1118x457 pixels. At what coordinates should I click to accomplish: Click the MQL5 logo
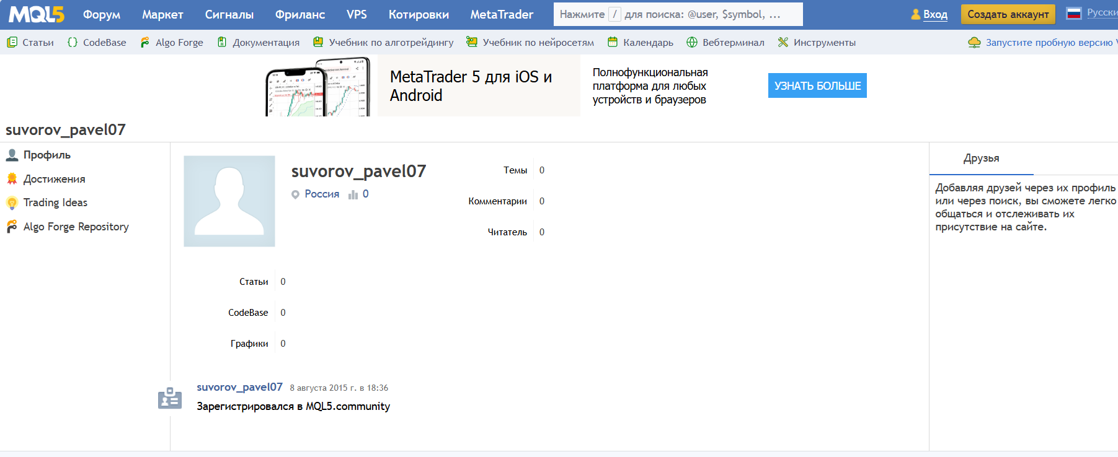tap(37, 14)
